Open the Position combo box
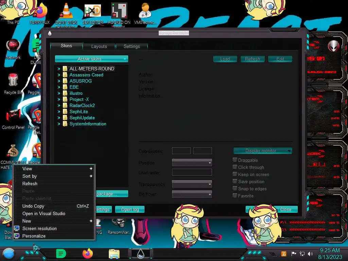The height and width of the screenshot is (261, 348). [192, 163]
